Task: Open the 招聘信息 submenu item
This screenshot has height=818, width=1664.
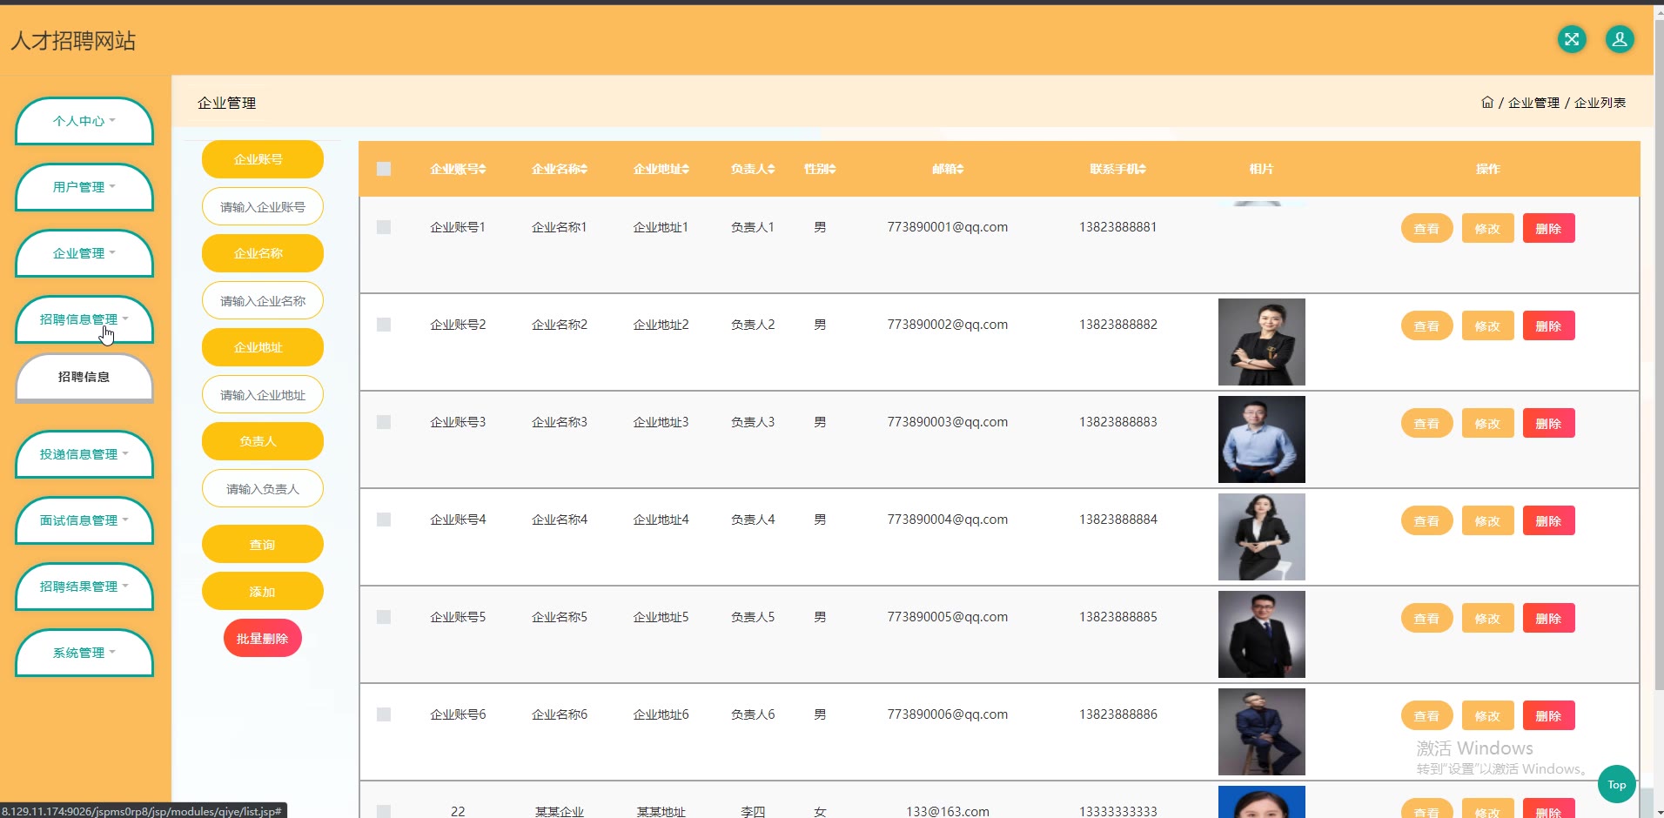Action: pyautogui.click(x=84, y=378)
